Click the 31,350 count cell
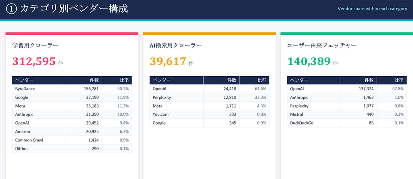Viewport: 413px width, 179px height. [x=84, y=114]
